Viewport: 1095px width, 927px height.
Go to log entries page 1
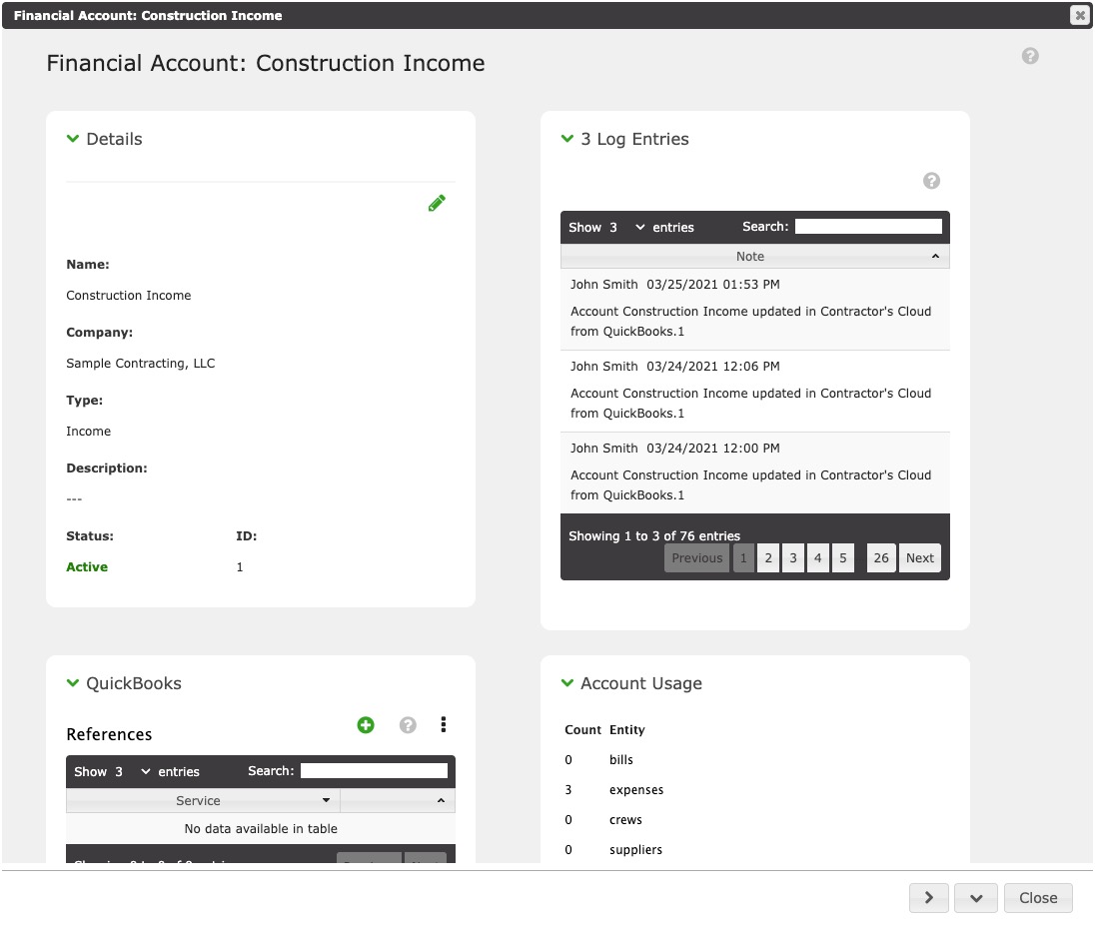coord(743,558)
